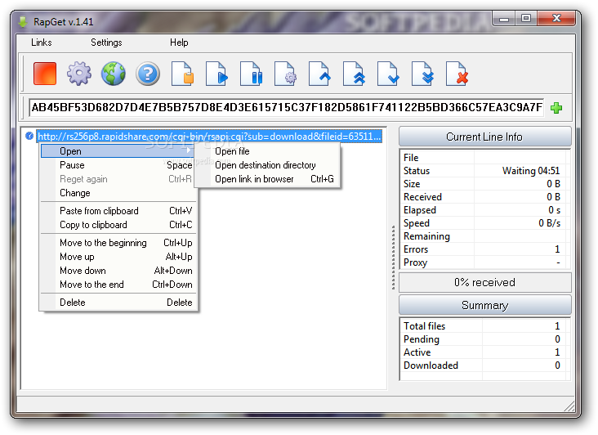Viewport: 598px width, 435px height.
Task: Click the move down single arrow icon
Action: coord(388,74)
